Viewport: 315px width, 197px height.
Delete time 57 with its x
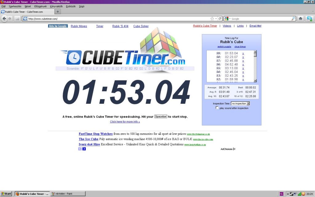tap(243, 61)
